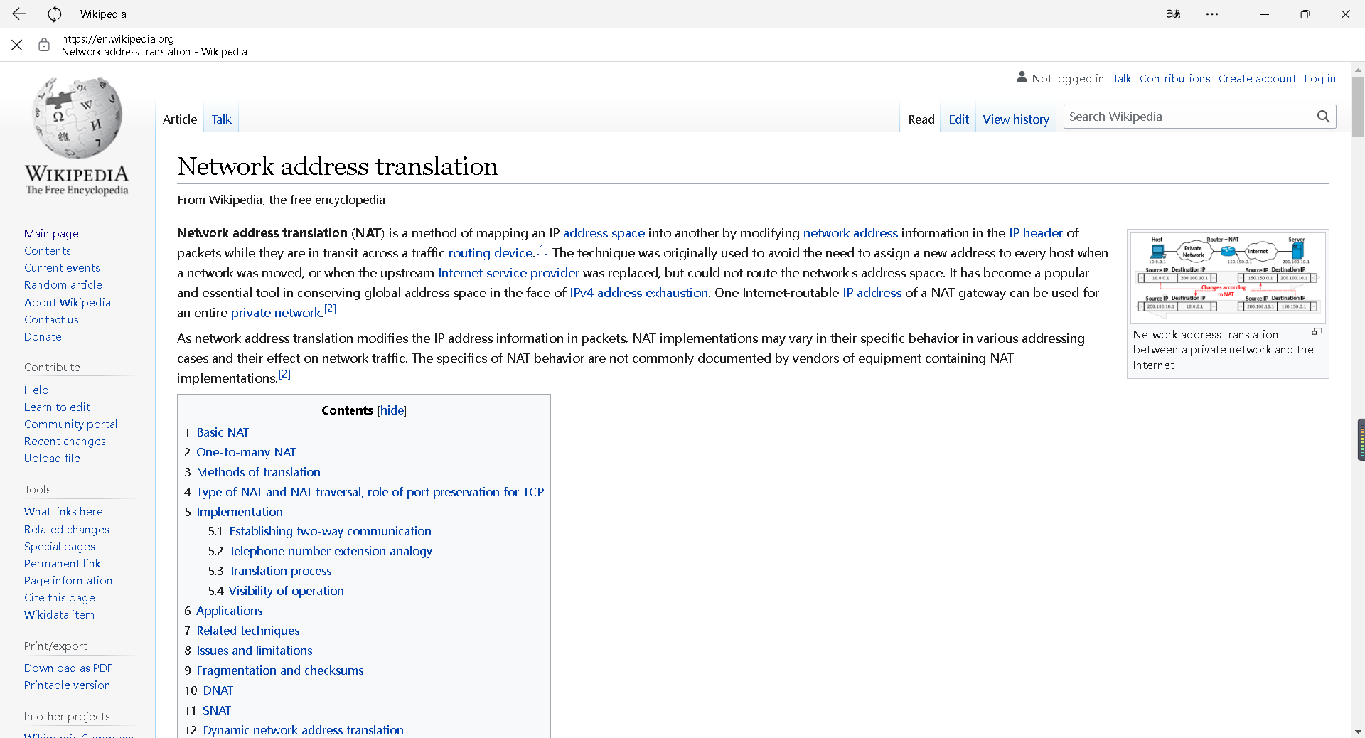Open Cite this page link
Image resolution: width=1365 pixels, height=738 pixels.
[59, 598]
